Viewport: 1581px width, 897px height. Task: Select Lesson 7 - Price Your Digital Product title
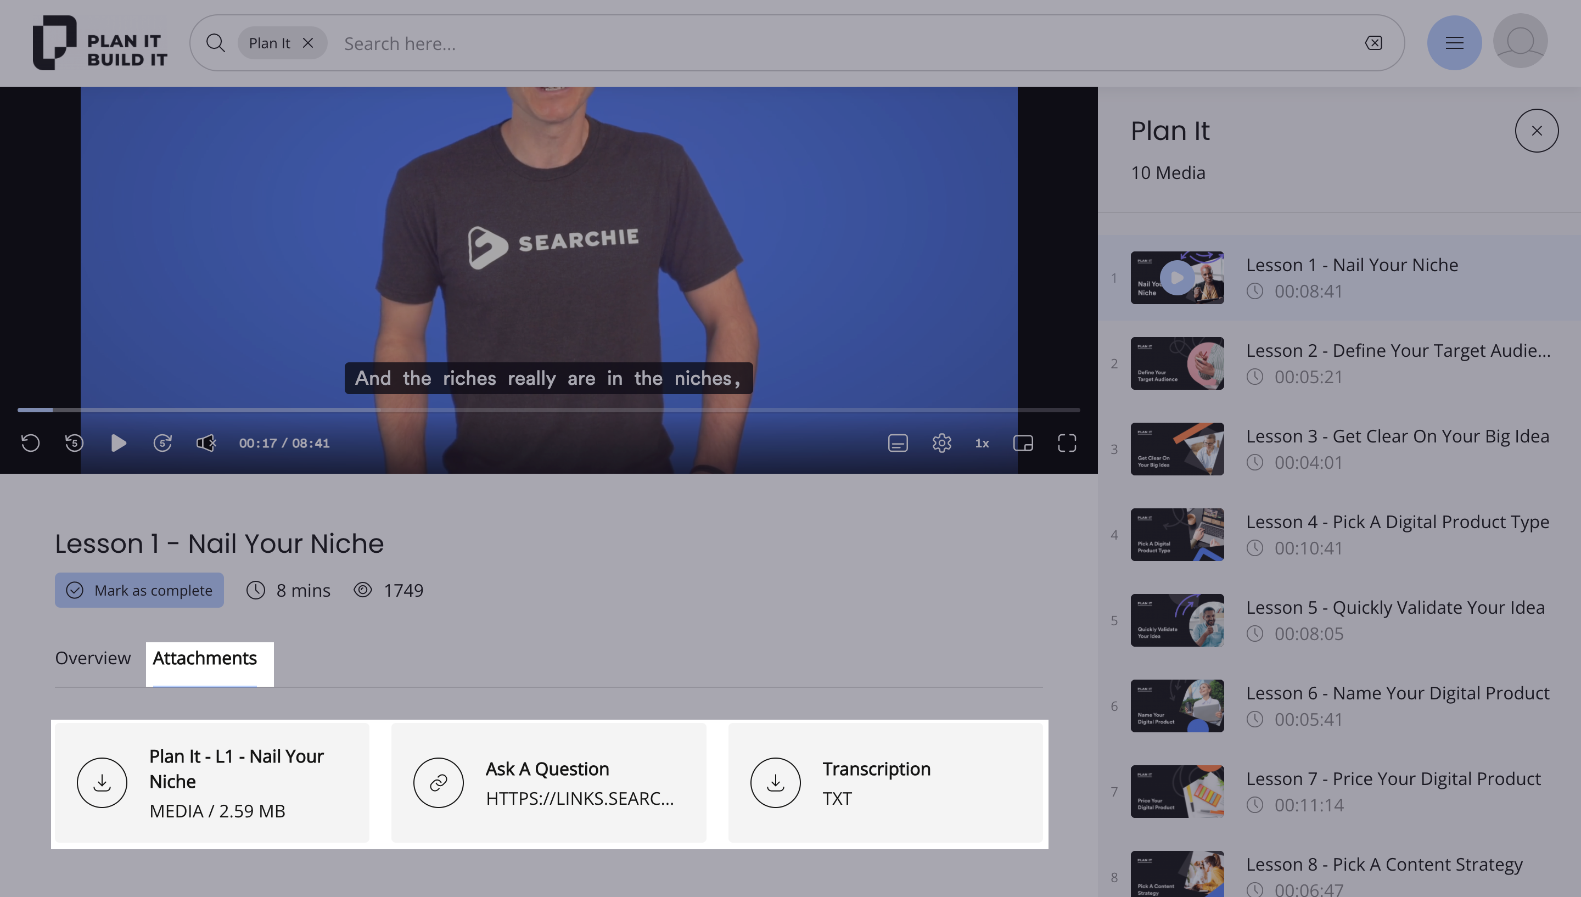1393,779
